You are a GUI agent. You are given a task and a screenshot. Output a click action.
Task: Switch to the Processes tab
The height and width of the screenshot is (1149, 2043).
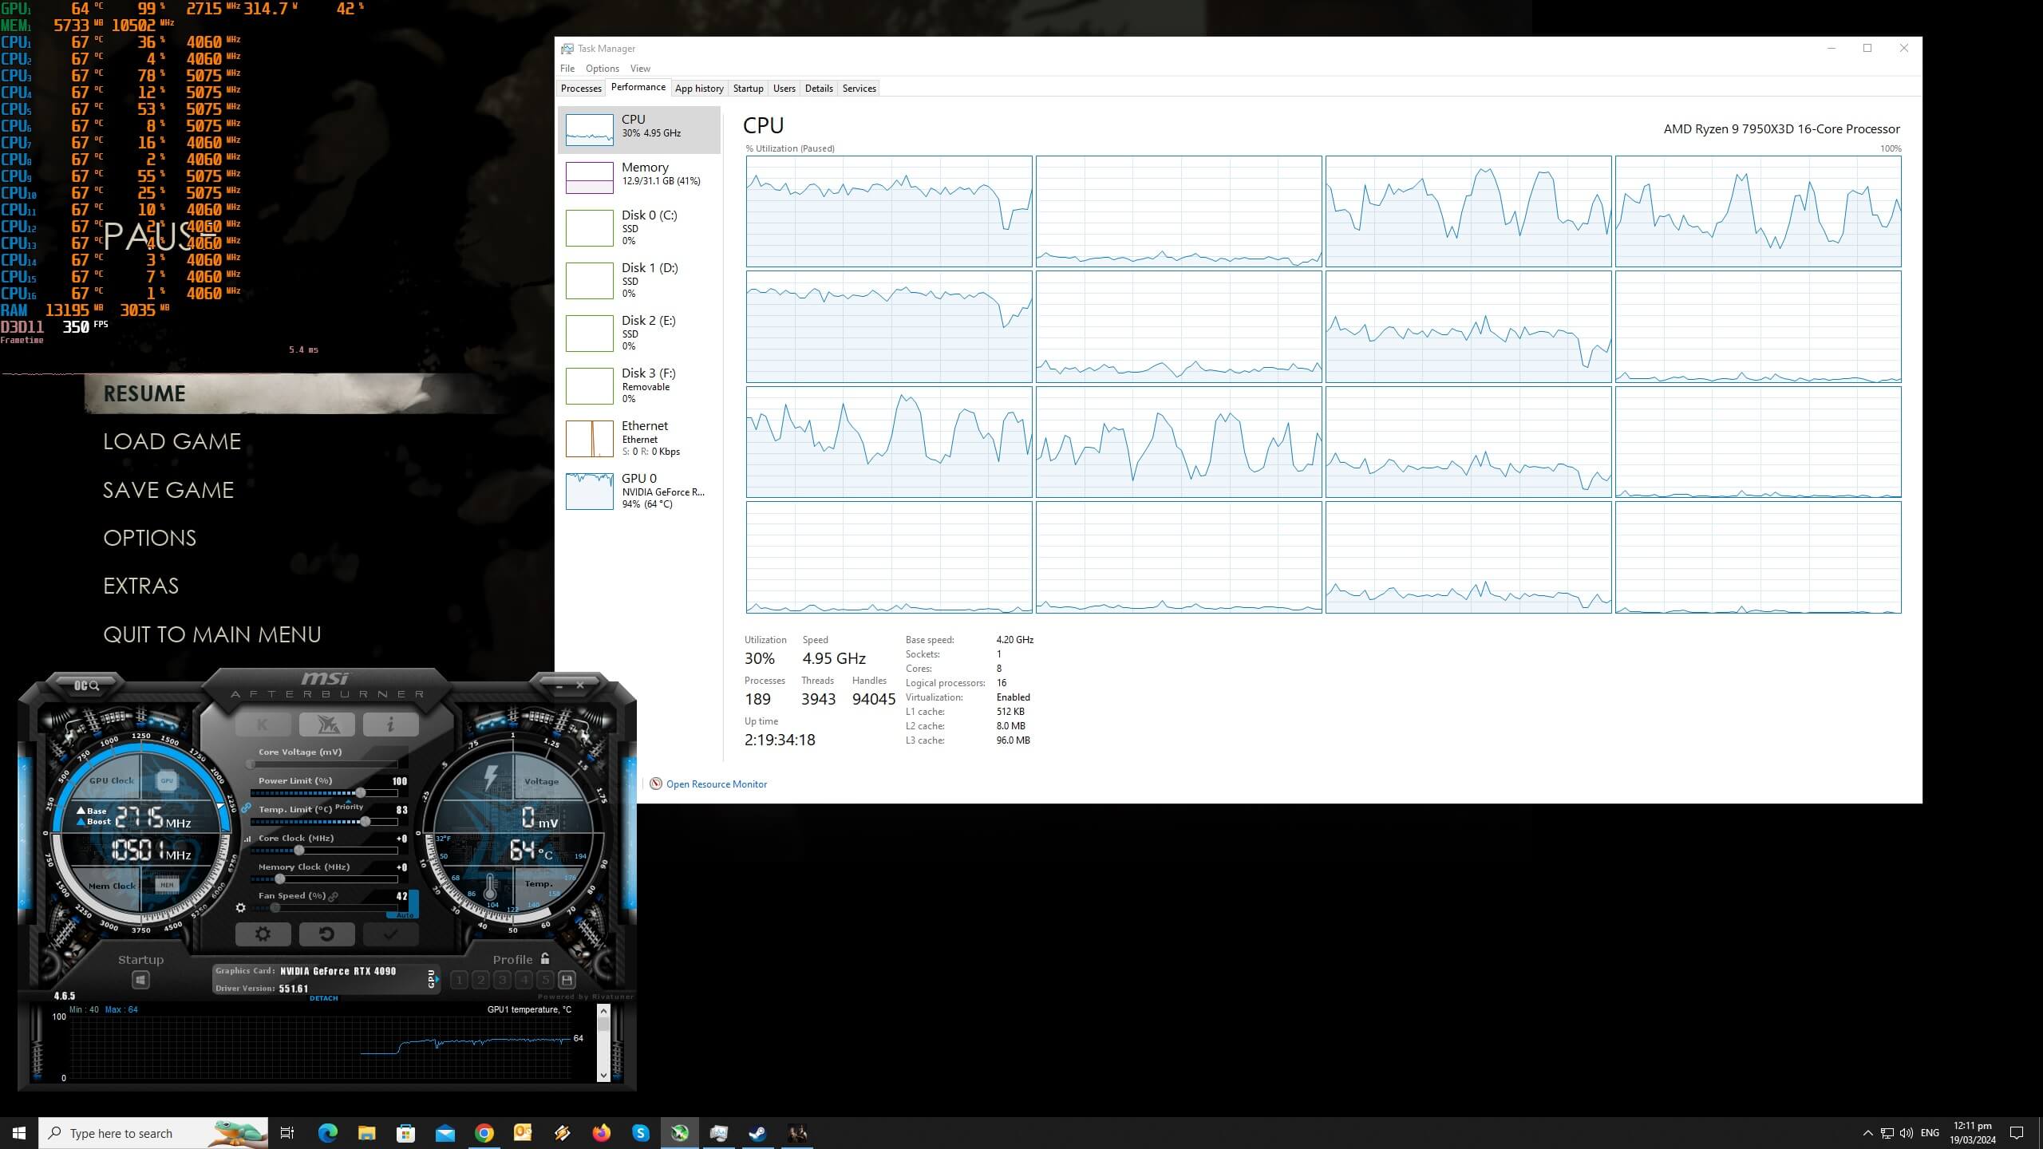[x=581, y=89]
